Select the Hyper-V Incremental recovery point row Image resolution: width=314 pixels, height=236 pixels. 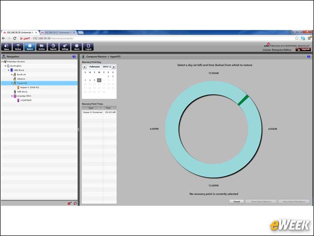coord(99,112)
